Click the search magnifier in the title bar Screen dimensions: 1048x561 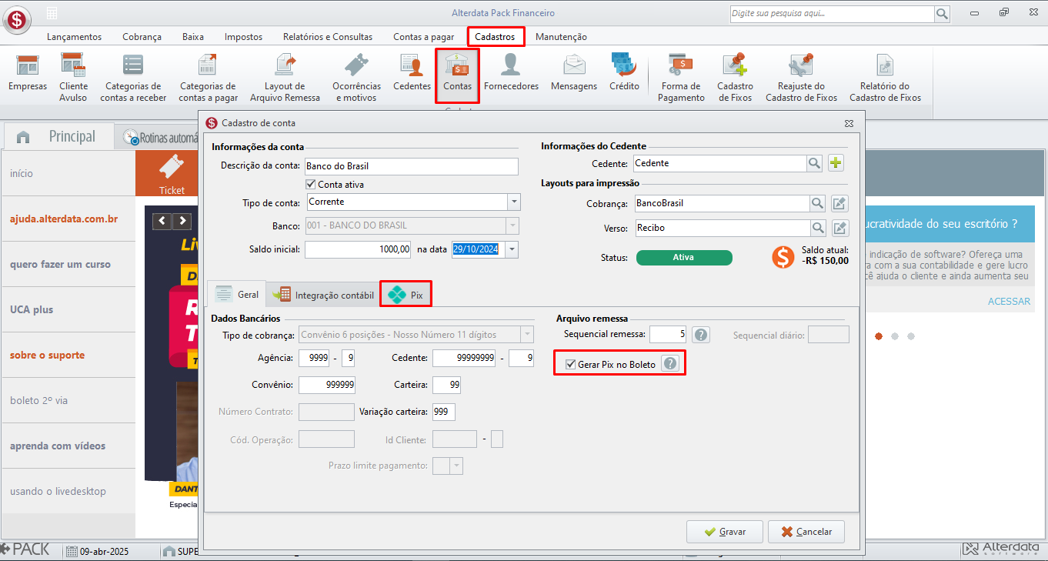click(942, 14)
